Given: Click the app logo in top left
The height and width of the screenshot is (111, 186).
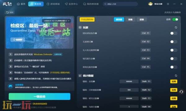Looking at the screenshot, I should point(7,4).
